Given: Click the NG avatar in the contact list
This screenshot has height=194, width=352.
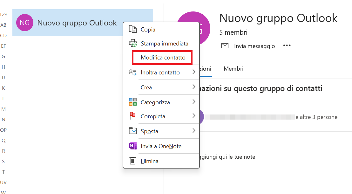Looking at the screenshot, I should 25,23.
